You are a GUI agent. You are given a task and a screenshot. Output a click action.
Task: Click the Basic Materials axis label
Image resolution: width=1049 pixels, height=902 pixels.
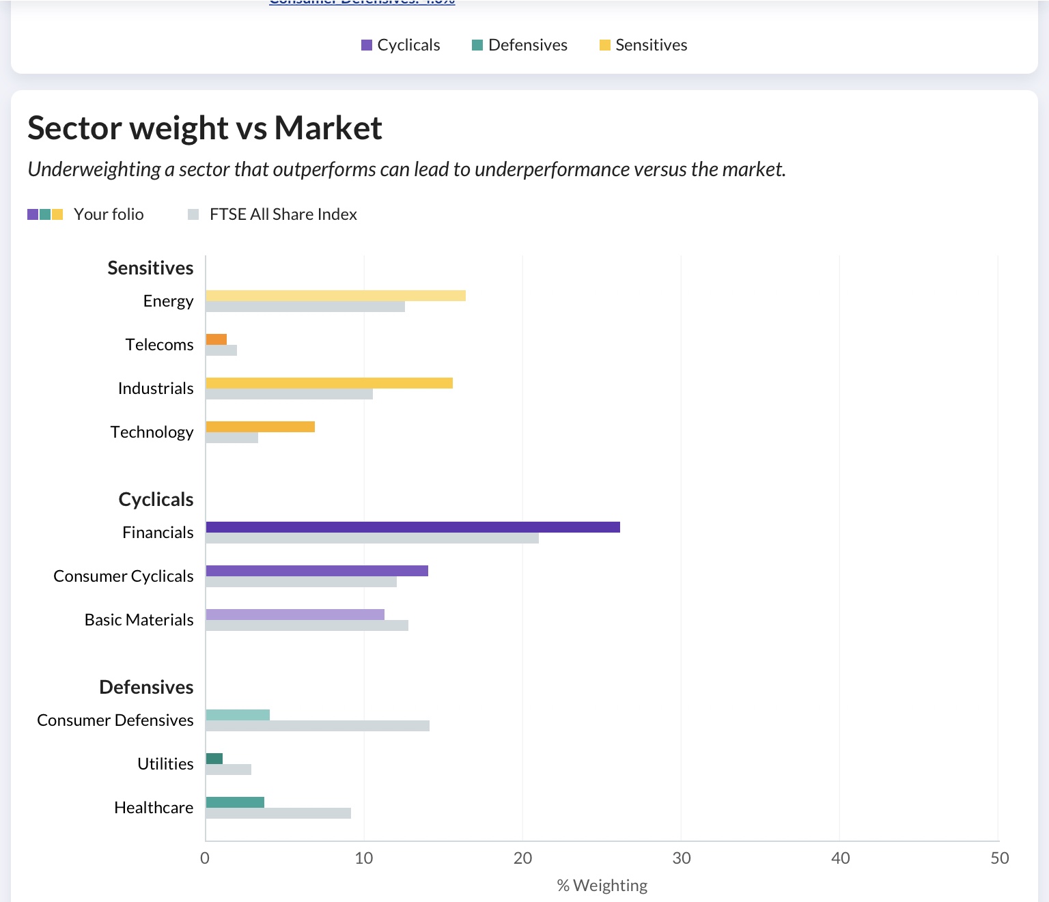pos(139,620)
